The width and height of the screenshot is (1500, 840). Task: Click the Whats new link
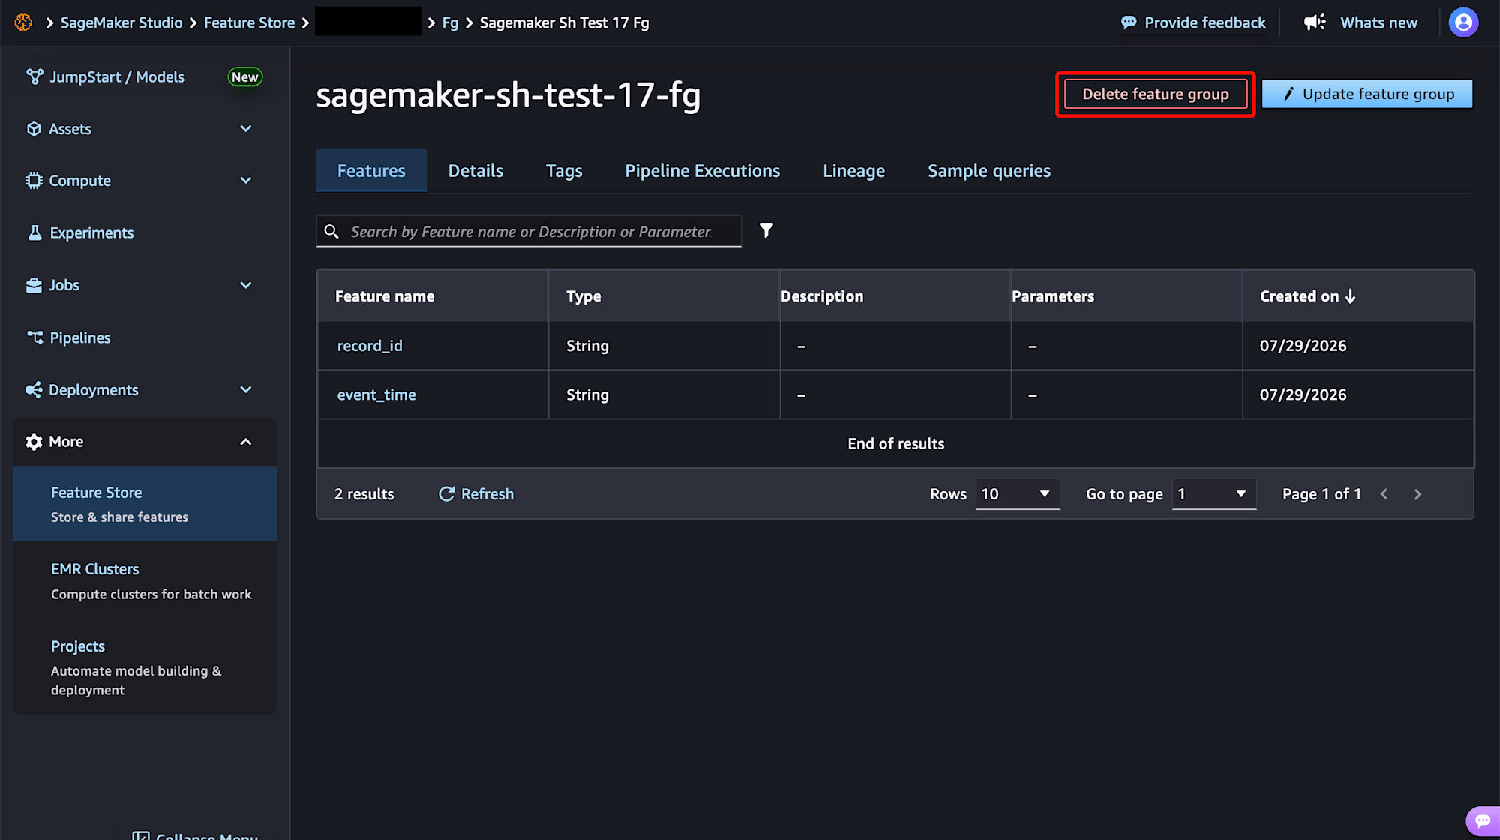pyautogui.click(x=1378, y=22)
